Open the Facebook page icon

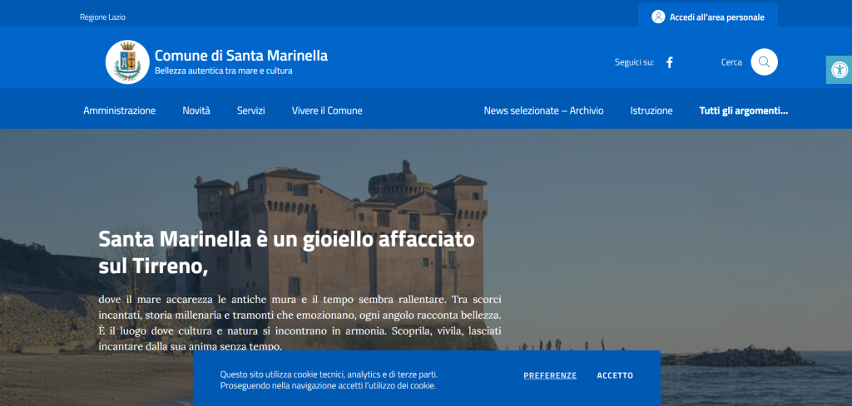point(670,62)
